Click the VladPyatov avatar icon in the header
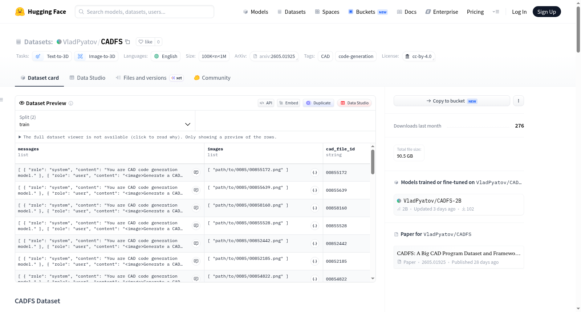Image resolution: width=581 pixels, height=312 pixels. (x=59, y=42)
